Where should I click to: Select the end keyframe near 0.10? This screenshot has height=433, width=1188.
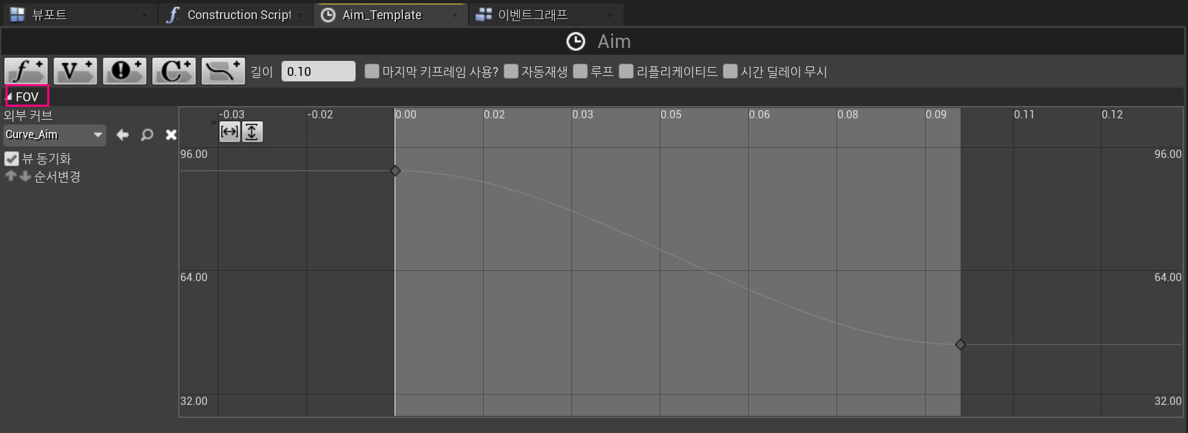tap(961, 345)
